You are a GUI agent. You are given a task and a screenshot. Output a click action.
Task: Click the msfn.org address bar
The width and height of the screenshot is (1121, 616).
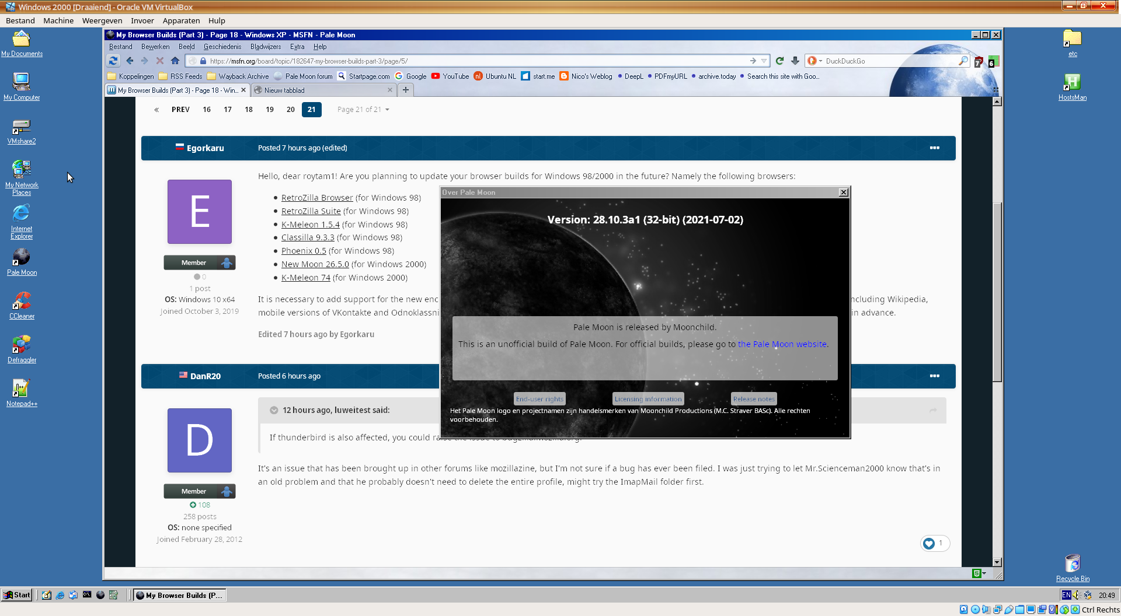(x=479, y=61)
